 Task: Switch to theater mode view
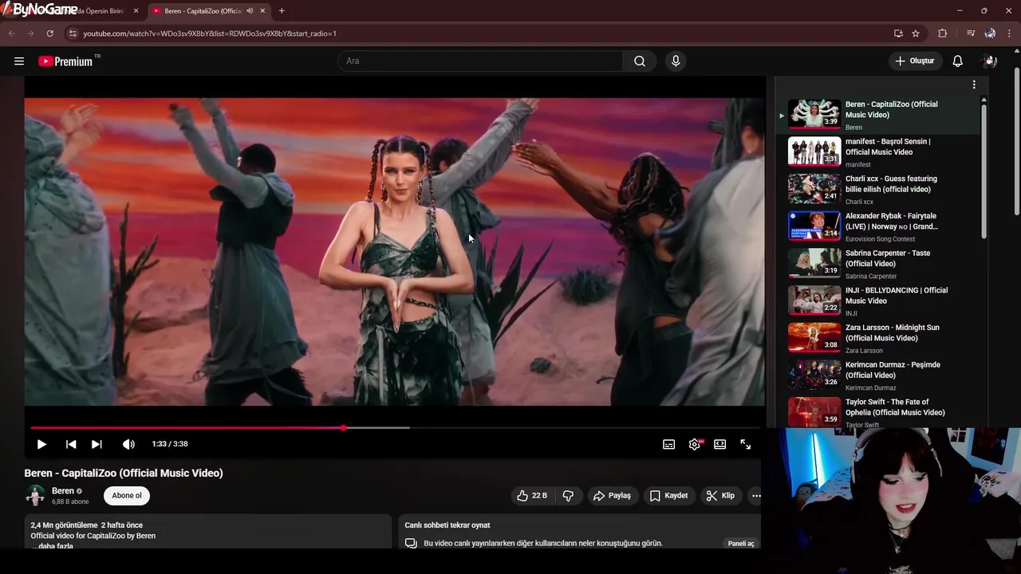[x=720, y=444]
